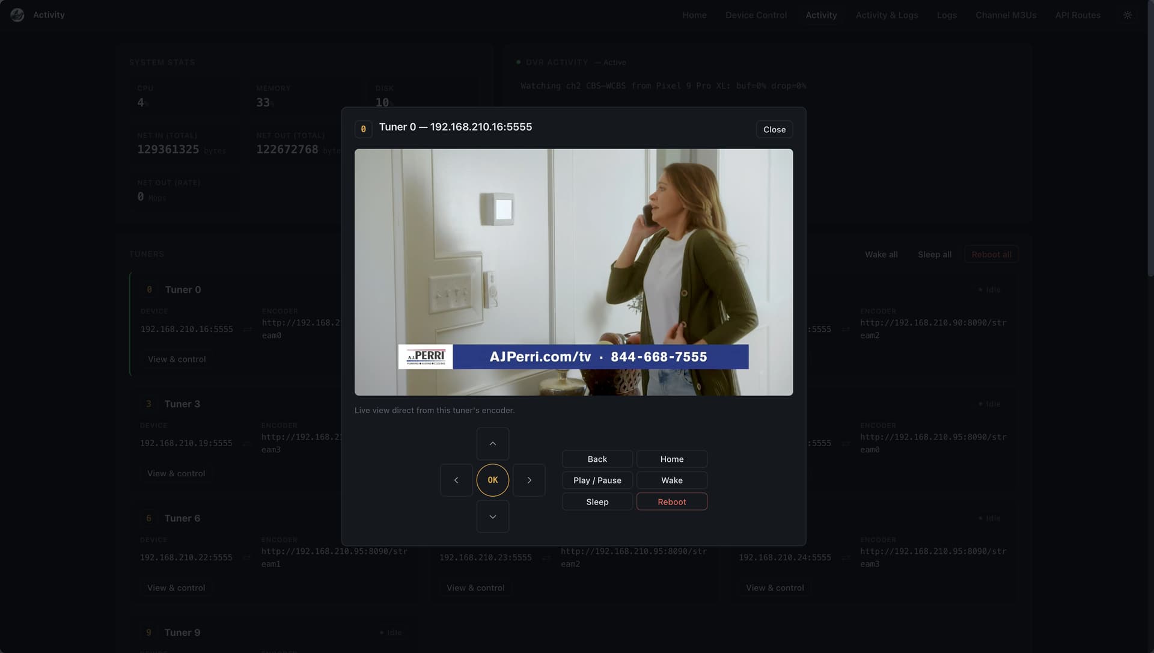Wake this tuner with the Wake button
The image size is (1154, 653).
click(x=672, y=480)
